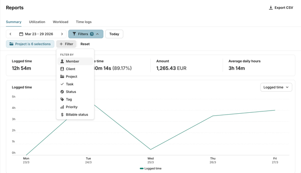Click the 3h 14m average daily hours
Screen dimensions: 301x173
[236, 68]
